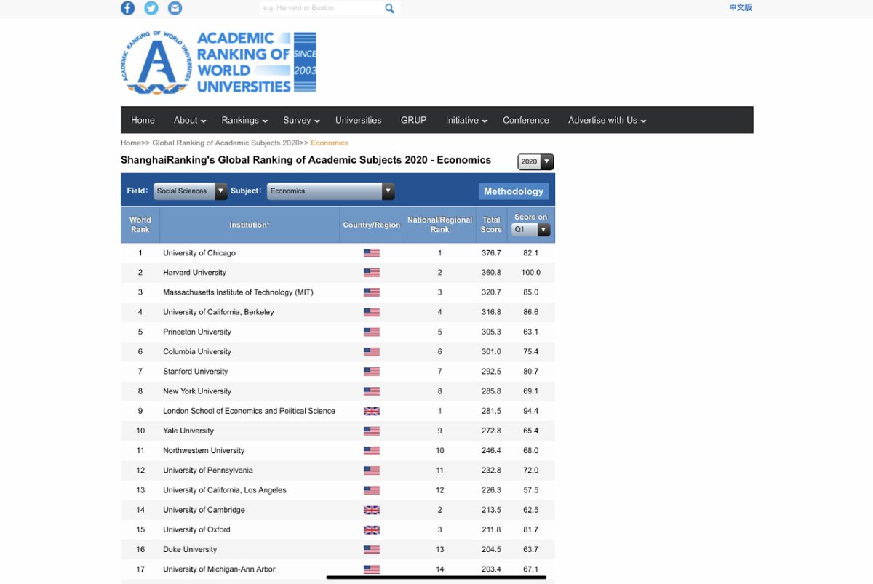Open the Twitter share icon

pos(151,8)
